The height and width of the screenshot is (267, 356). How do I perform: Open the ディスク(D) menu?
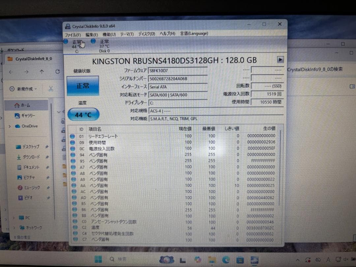pos(146,34)
